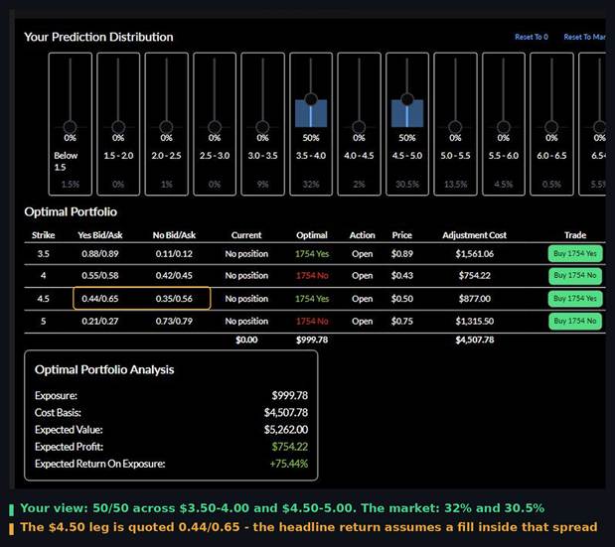Click the $0.00 current total

pyautogui.click(x=246, y=340)
